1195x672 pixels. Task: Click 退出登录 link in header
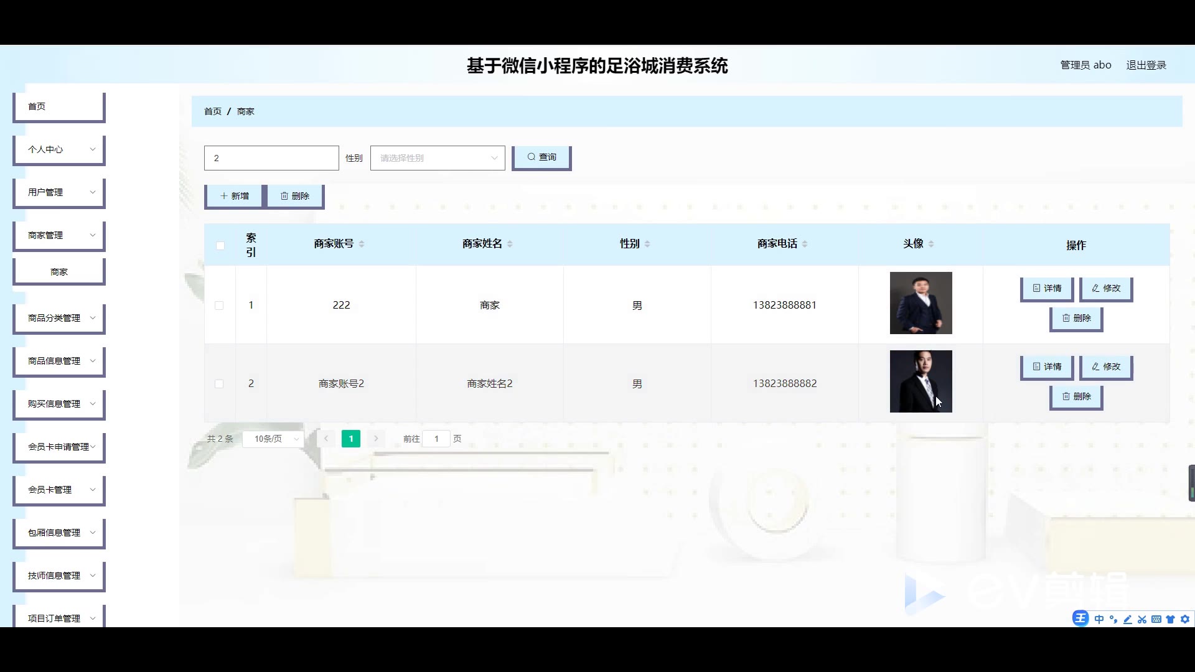click(1146, 65)
